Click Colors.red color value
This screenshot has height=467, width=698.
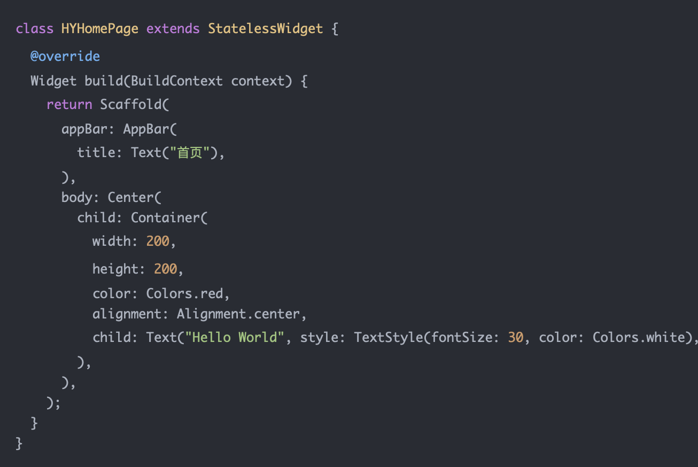pos(184,293)
